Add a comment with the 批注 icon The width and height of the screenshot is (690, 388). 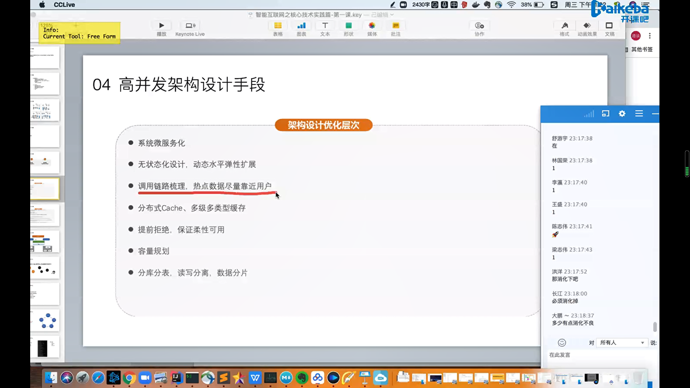[396, 26]
